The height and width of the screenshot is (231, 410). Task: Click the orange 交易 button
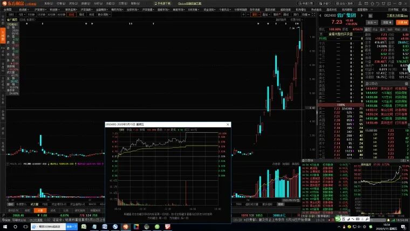(x=402, y=23)
